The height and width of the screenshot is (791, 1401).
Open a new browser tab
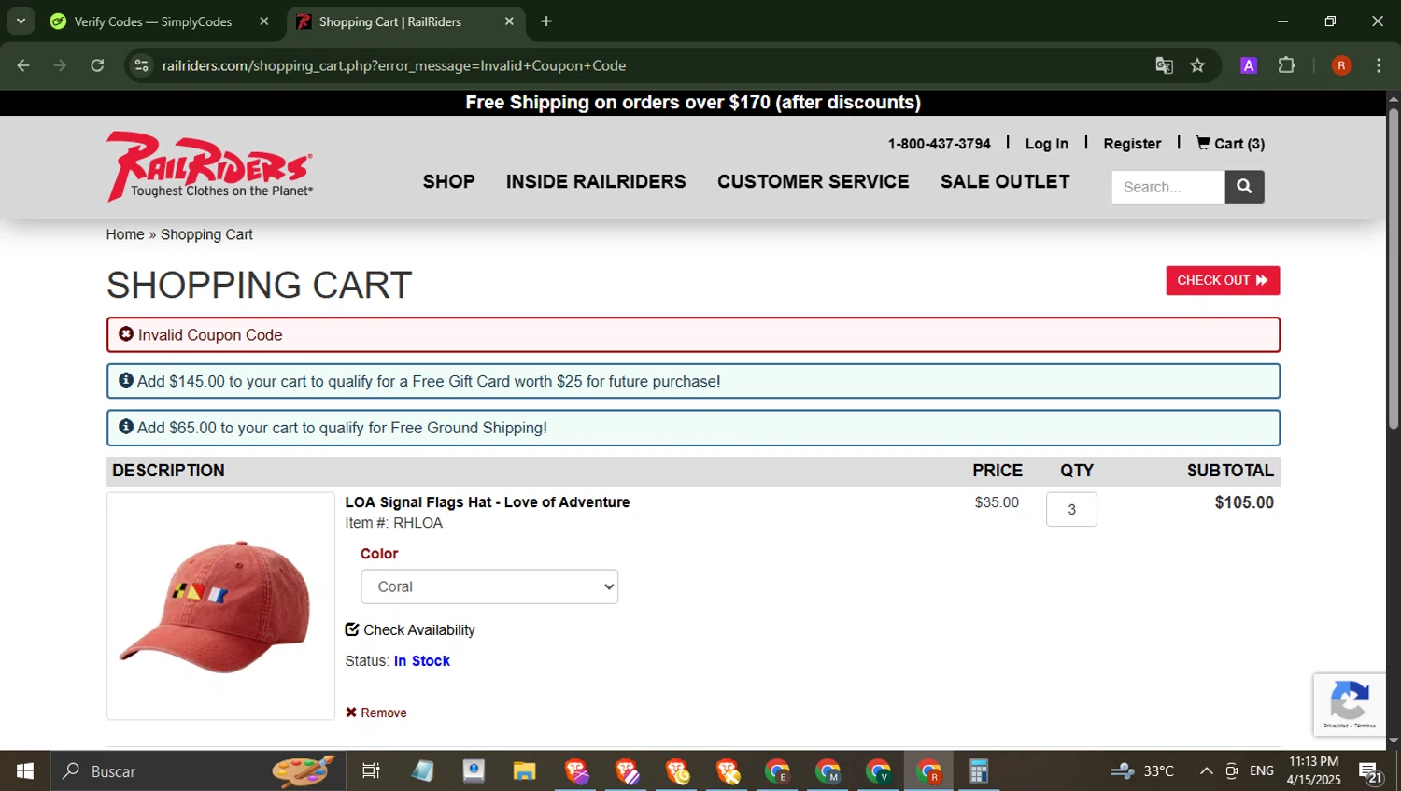tap(546, 21)
